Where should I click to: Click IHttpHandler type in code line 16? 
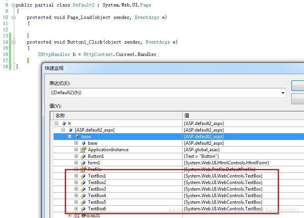(x=54, y=54)
